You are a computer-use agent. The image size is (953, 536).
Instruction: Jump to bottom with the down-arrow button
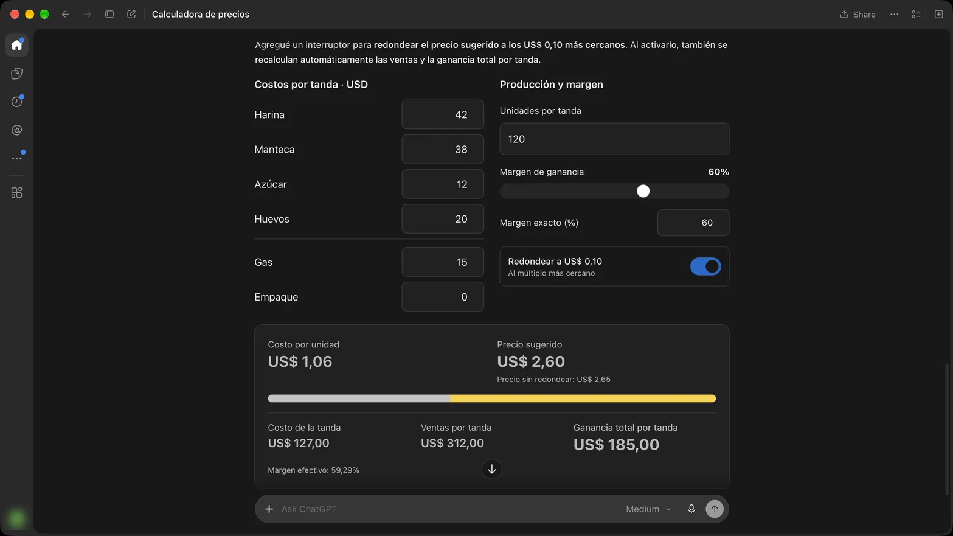tap(492, 469)
